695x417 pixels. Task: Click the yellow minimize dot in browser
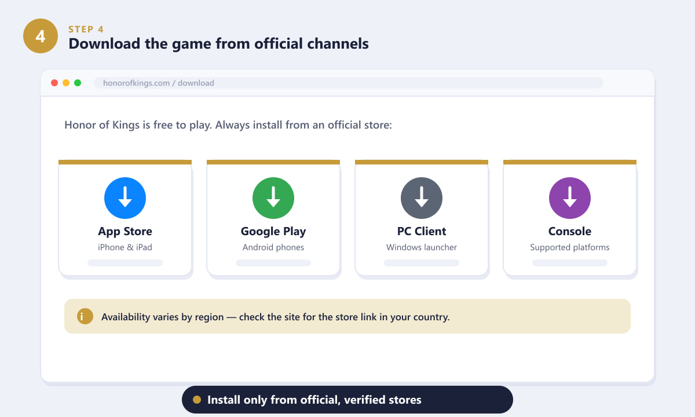coord(66,83)
